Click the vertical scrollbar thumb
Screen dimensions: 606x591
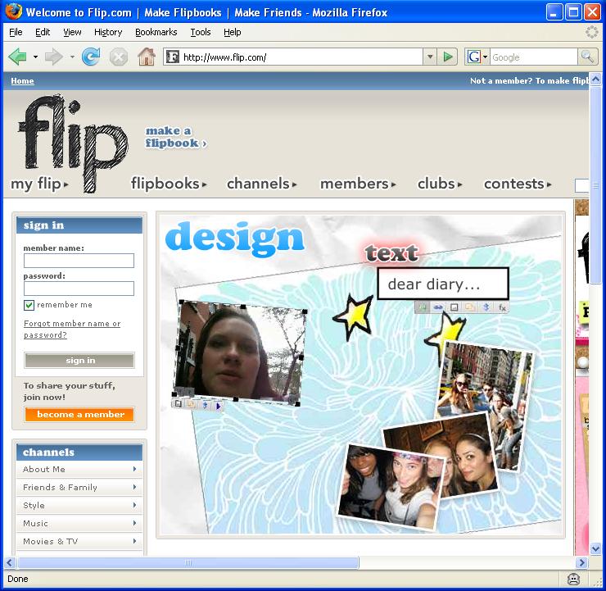(595, 185)
